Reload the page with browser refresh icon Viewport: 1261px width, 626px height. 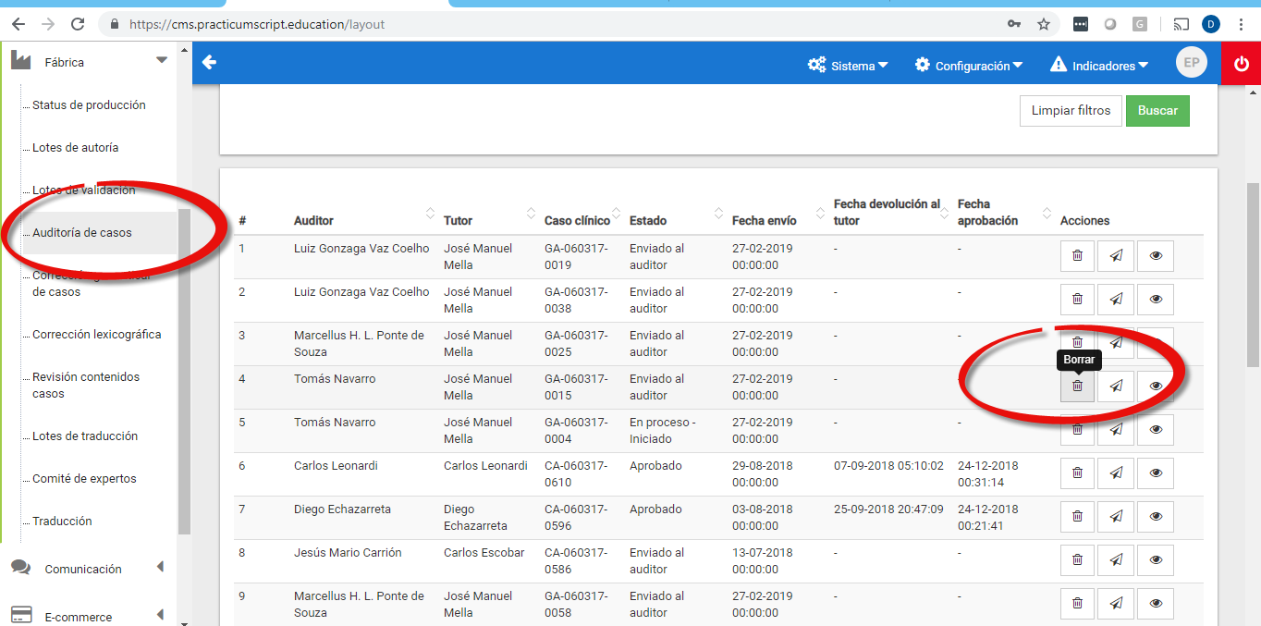78,24
